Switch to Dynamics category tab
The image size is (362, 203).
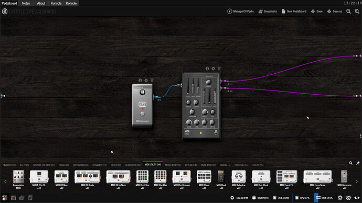(100, 165)
